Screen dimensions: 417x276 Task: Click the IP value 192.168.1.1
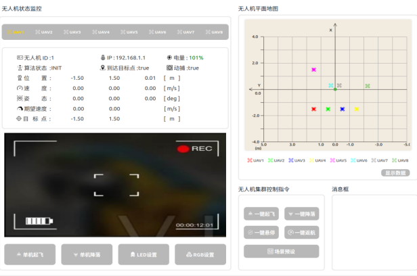[131, 57]
